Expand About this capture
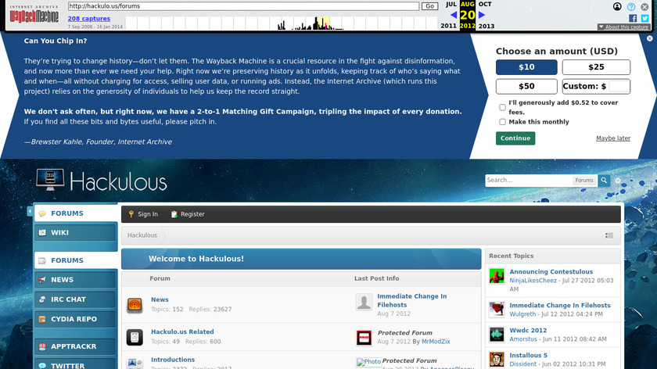657x369 pixels. click(623, 27)
